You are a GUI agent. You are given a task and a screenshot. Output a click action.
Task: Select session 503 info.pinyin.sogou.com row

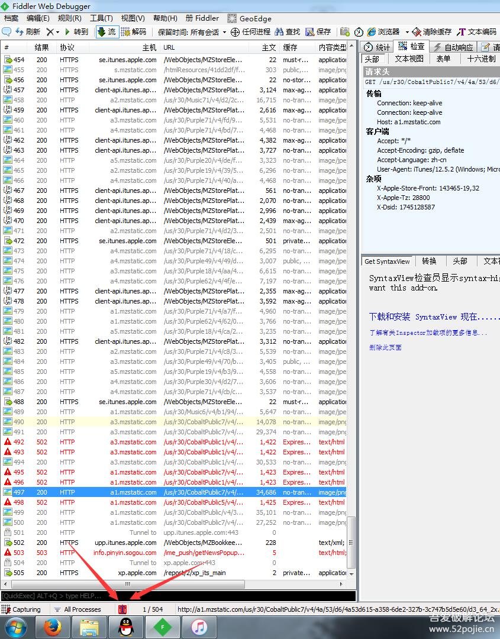(x=175, y=553)
